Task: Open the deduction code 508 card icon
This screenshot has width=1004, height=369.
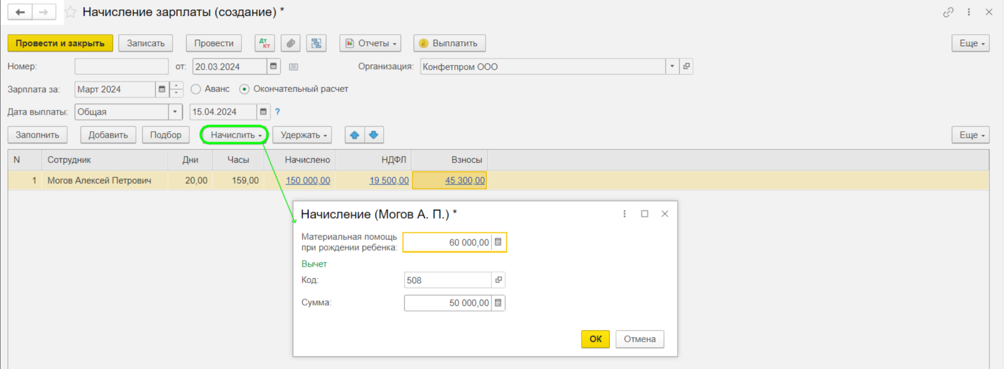Action: 498,280
